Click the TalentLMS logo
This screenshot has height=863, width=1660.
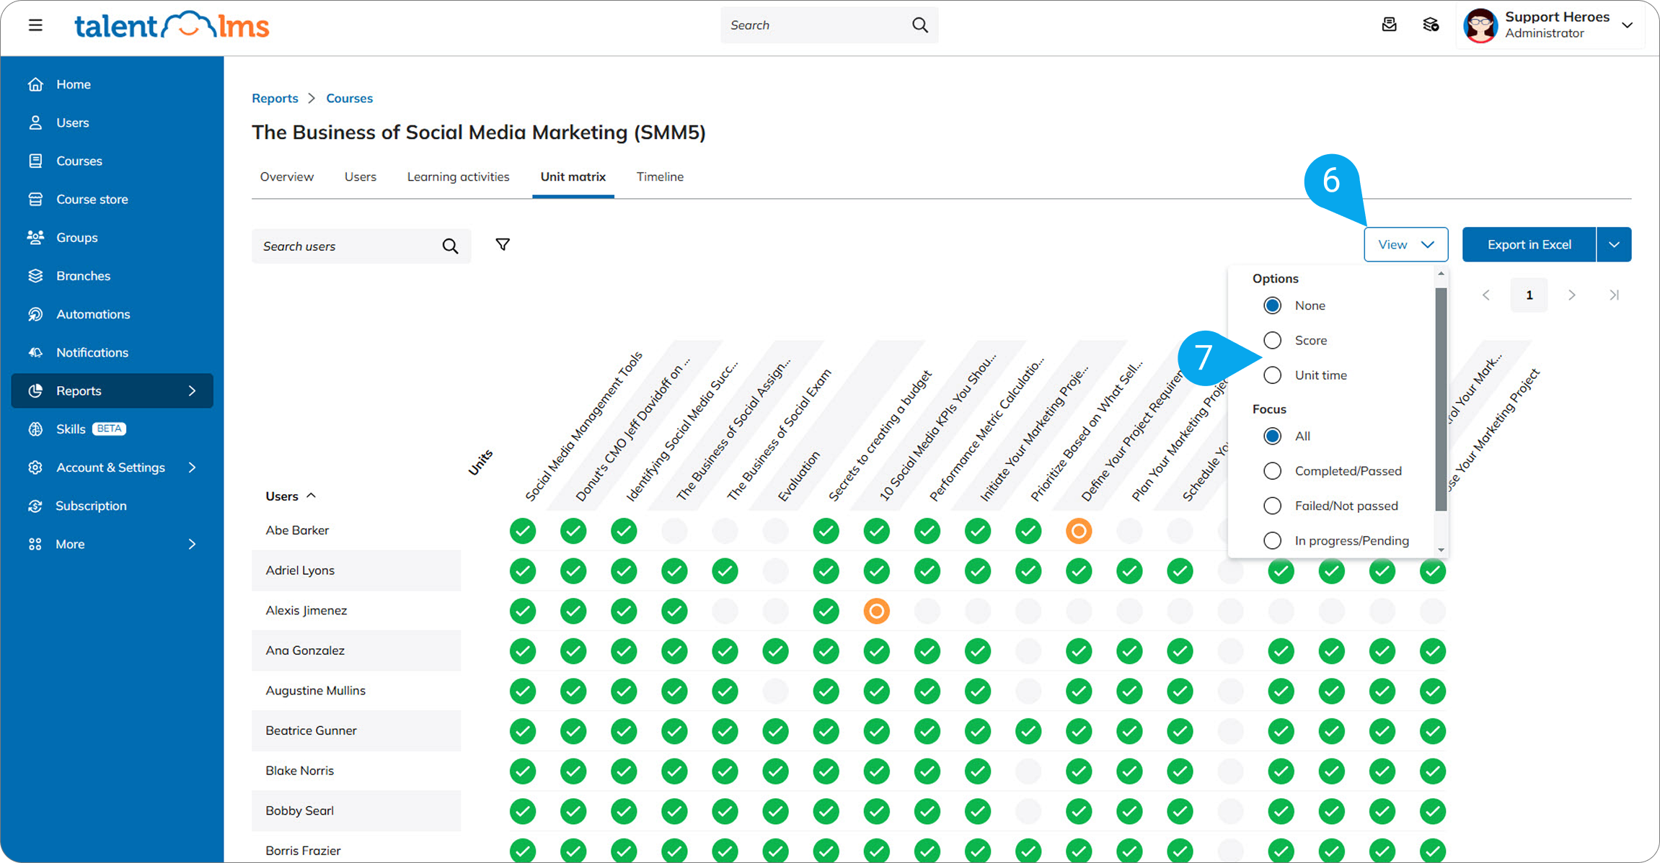[x=172, y=25]
